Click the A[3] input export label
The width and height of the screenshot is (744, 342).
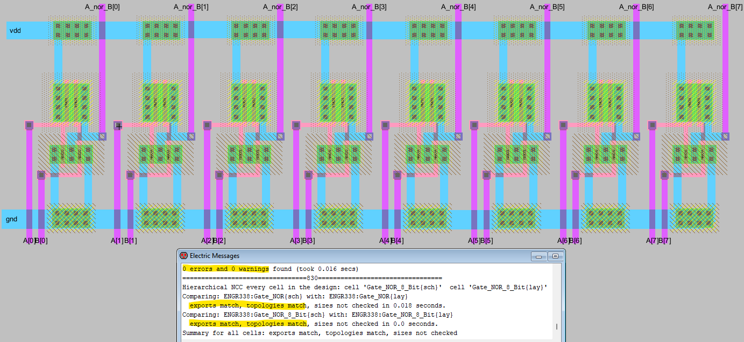[x=295, y=241]
